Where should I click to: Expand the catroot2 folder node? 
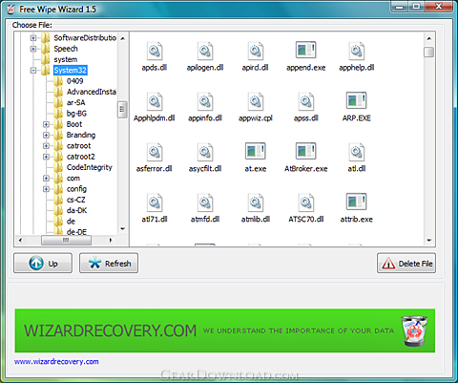tap(46, 157)
